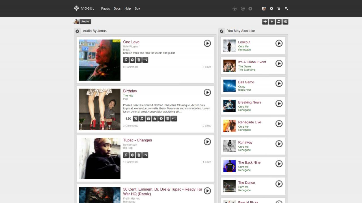
Task: Click the asterisk button in the page toolbar
Action: [272, 22]
